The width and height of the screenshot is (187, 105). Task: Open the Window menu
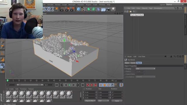(x=102, y=5)
